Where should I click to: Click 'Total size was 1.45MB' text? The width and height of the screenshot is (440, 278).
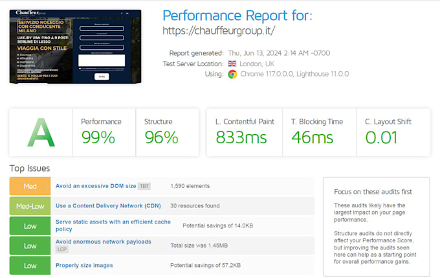point(199,246)
